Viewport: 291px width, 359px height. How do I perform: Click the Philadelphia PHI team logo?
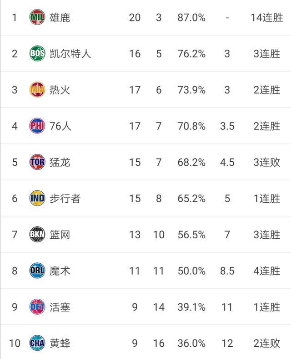[37, 126]
